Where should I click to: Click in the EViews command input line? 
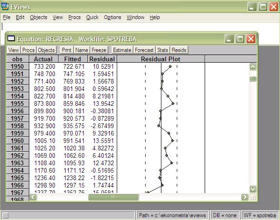click(140, 27)
